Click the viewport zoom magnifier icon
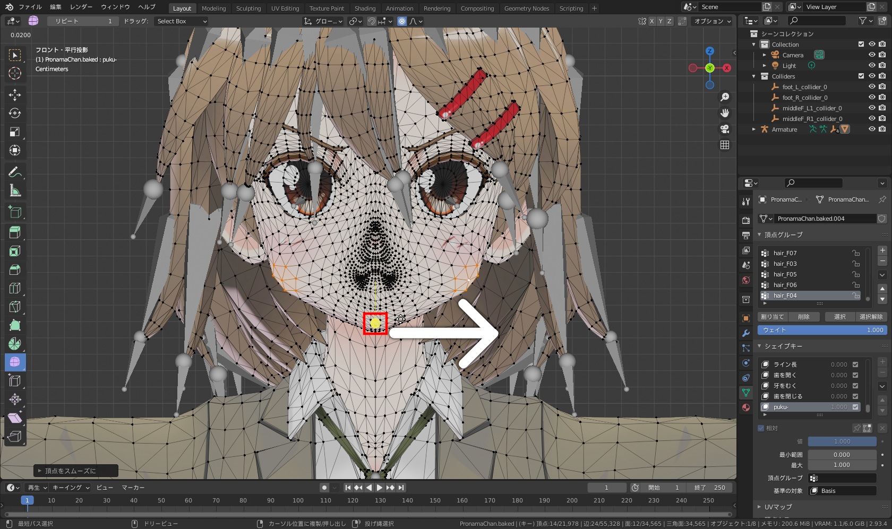892x529 pixels. 725,97
